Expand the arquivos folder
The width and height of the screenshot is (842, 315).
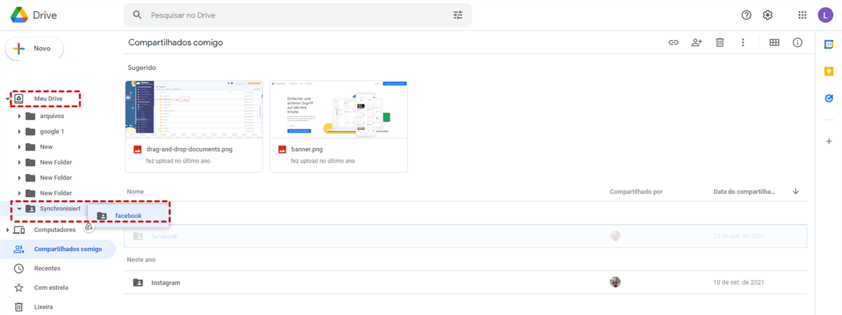[x=20, y=116]
